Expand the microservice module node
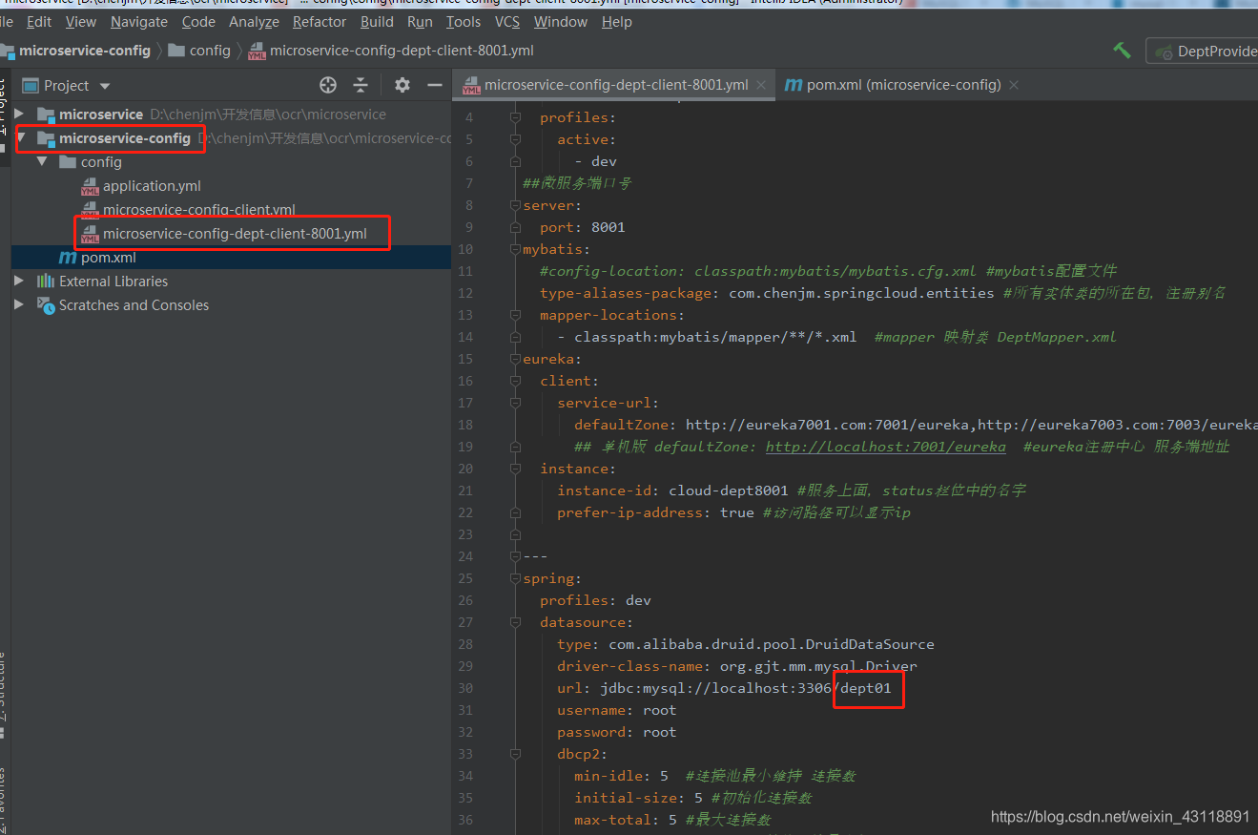 pos(19,115)
